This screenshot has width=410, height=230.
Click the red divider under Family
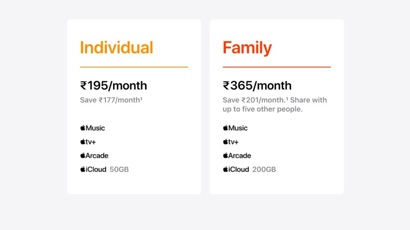277,67
